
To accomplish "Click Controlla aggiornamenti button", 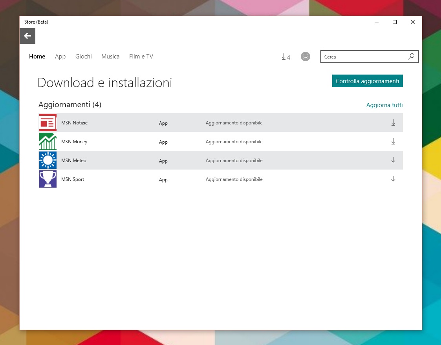I will point(367,81).
